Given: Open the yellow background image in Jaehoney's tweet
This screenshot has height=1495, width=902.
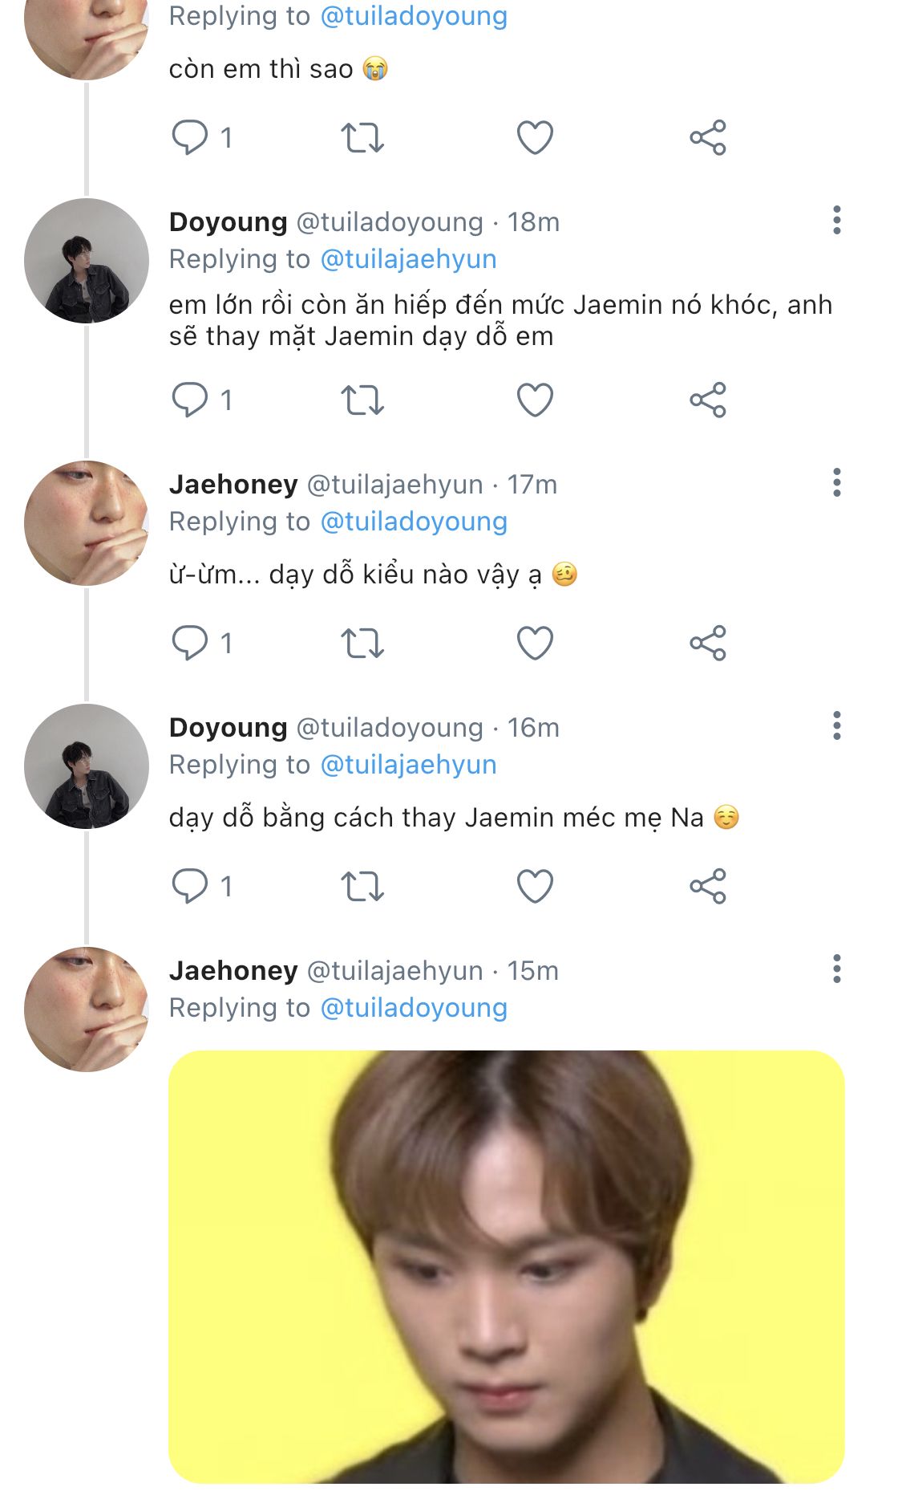Looking at the screenshot, I should pyautogui.click(x=506, y=1265).
